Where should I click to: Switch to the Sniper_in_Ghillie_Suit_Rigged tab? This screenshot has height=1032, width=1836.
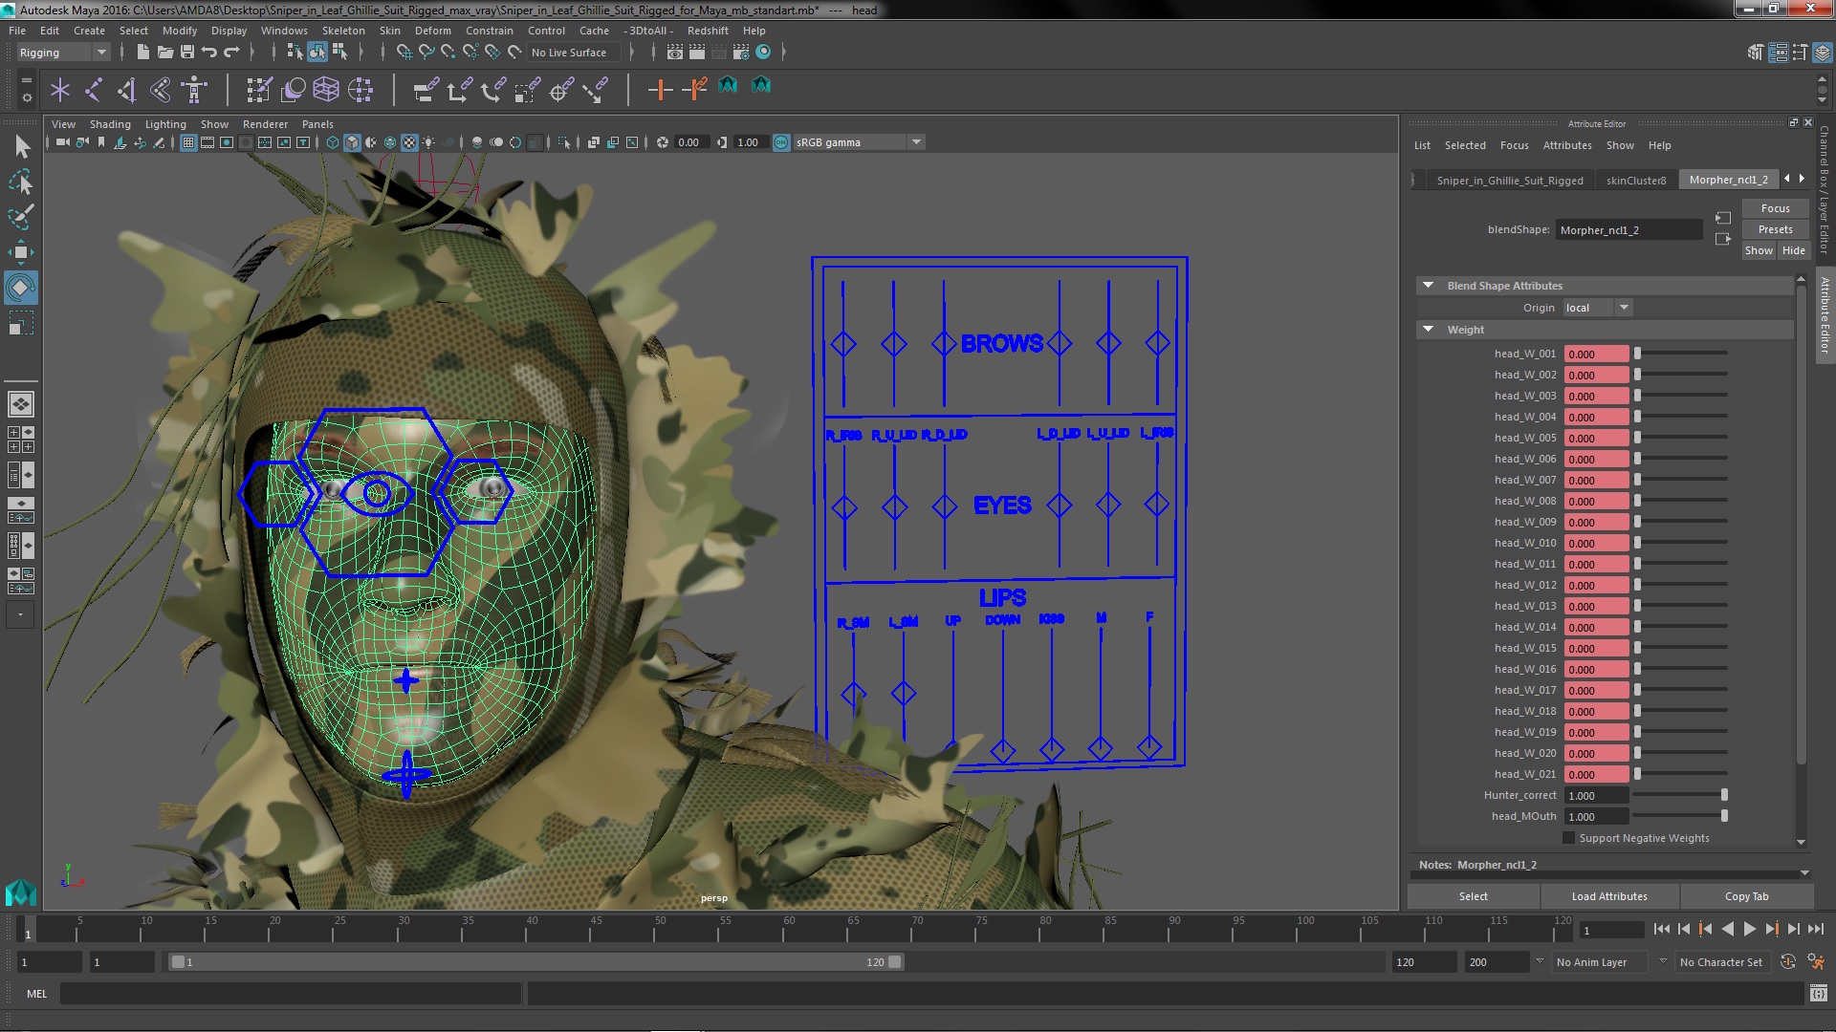[1510, 180]
